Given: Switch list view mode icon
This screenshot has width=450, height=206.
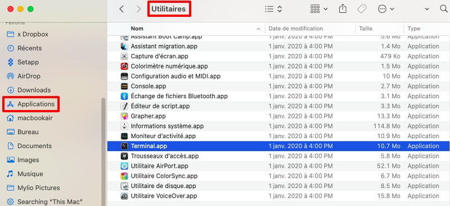Looking at the screenshot, I should [269, 9].
